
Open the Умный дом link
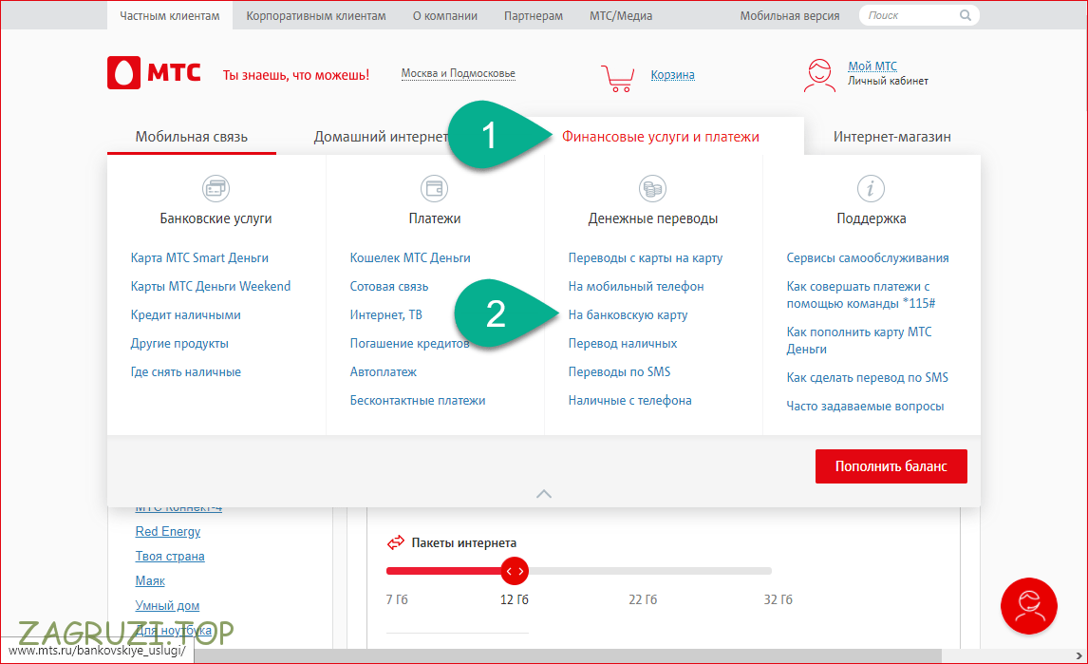click(166, 606)
